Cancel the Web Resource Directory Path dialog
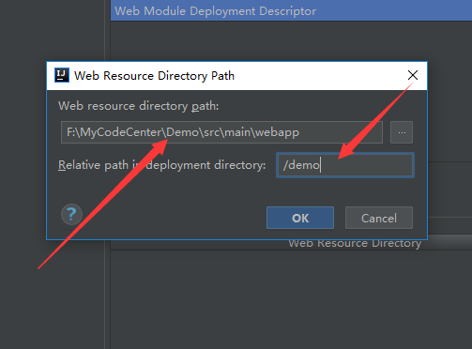Screen dimensions: 472x349 [379, 218]
